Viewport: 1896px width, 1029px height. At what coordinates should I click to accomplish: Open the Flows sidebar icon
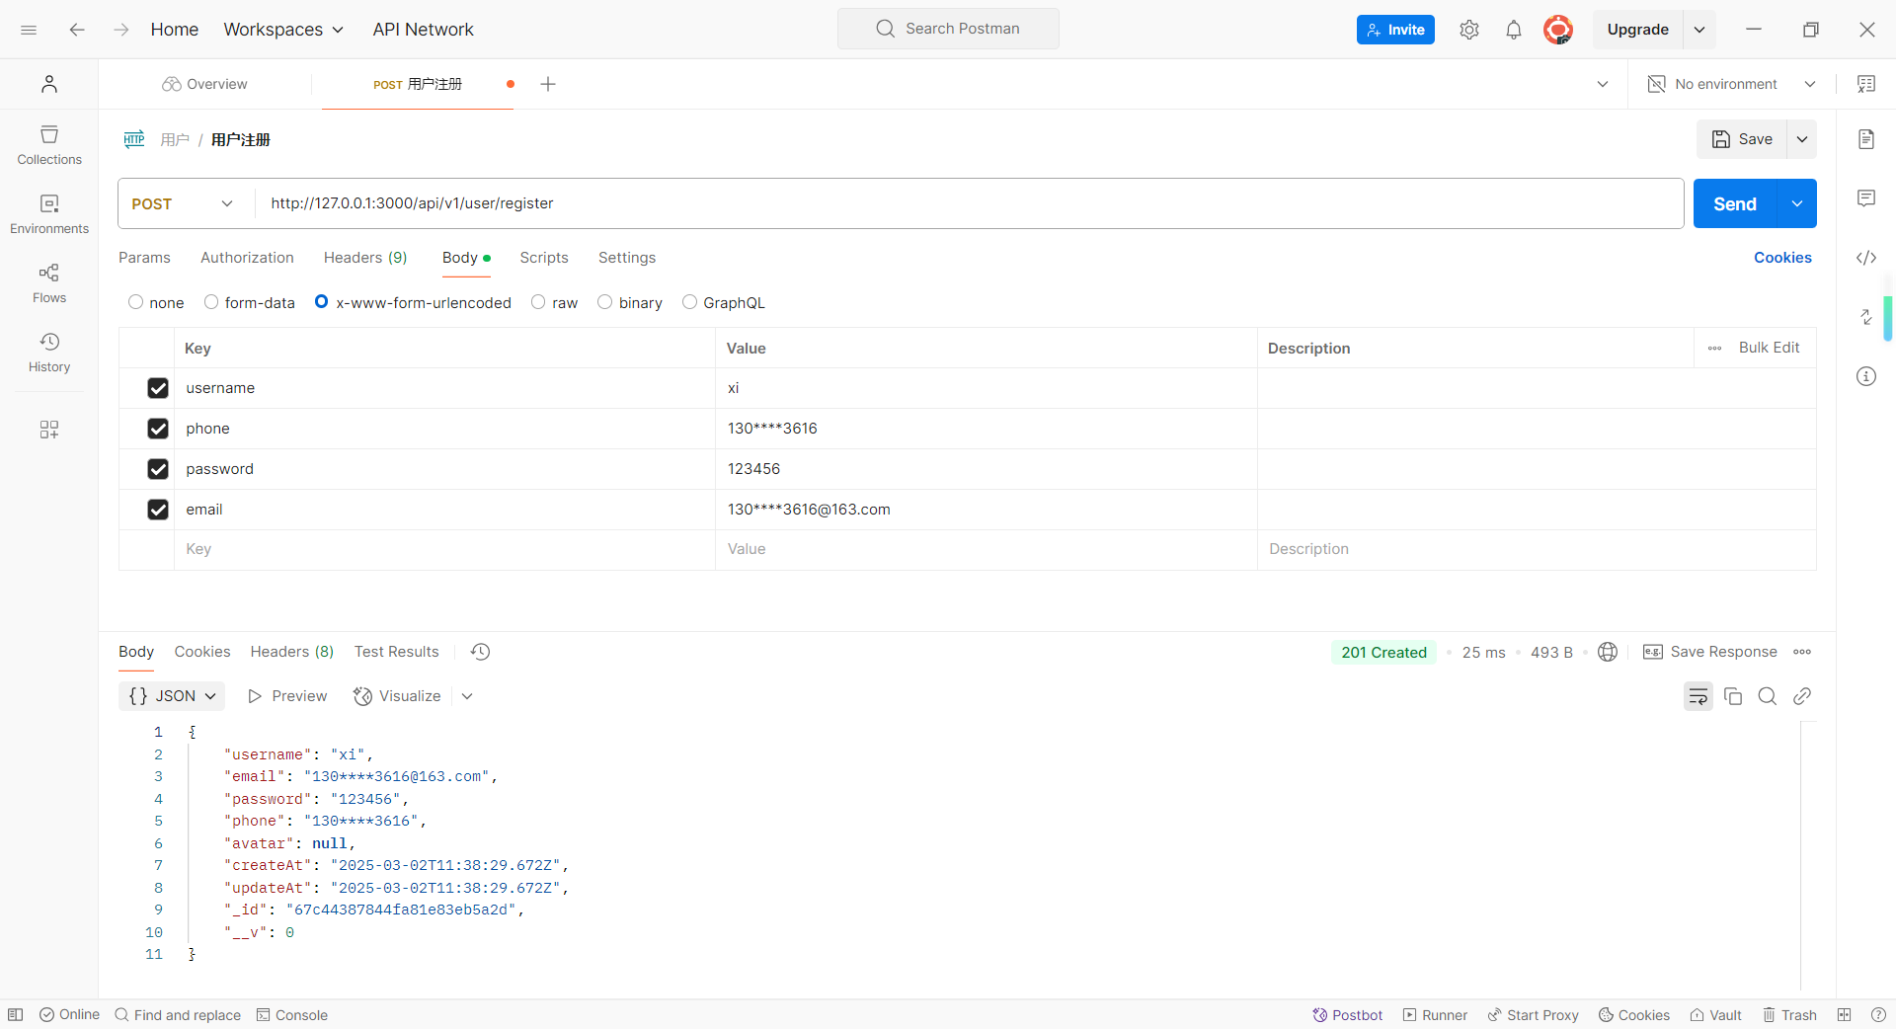(x=49, y=282)
